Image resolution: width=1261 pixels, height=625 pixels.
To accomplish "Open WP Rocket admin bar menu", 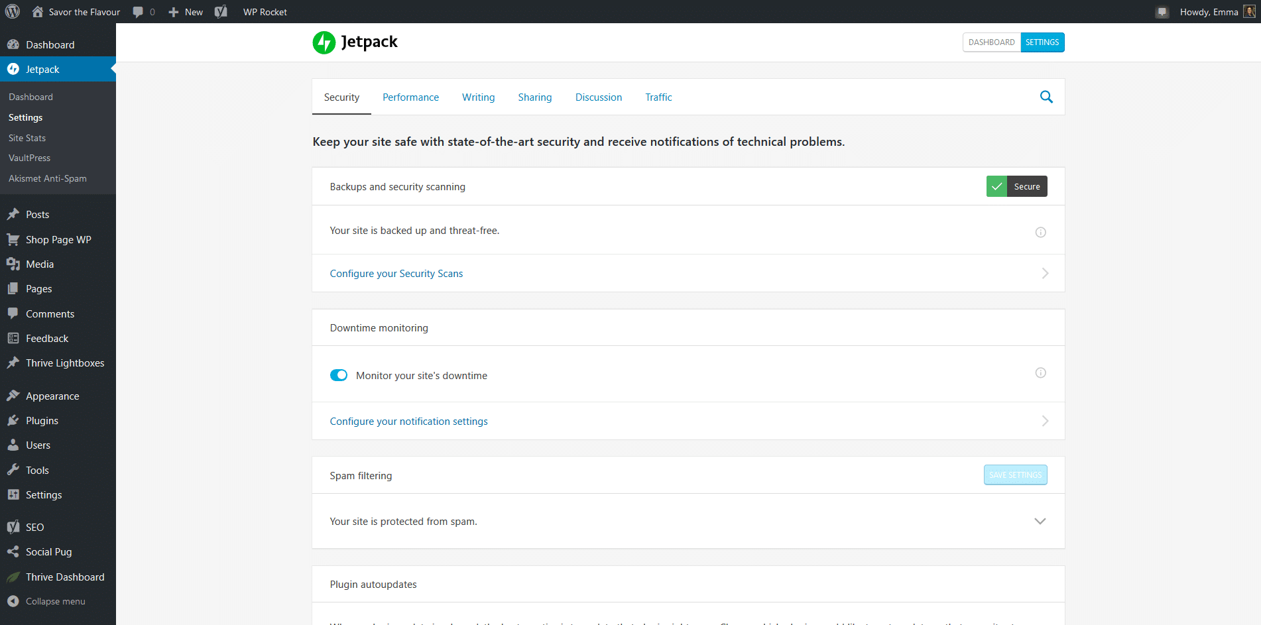I will tap(265, 12).
